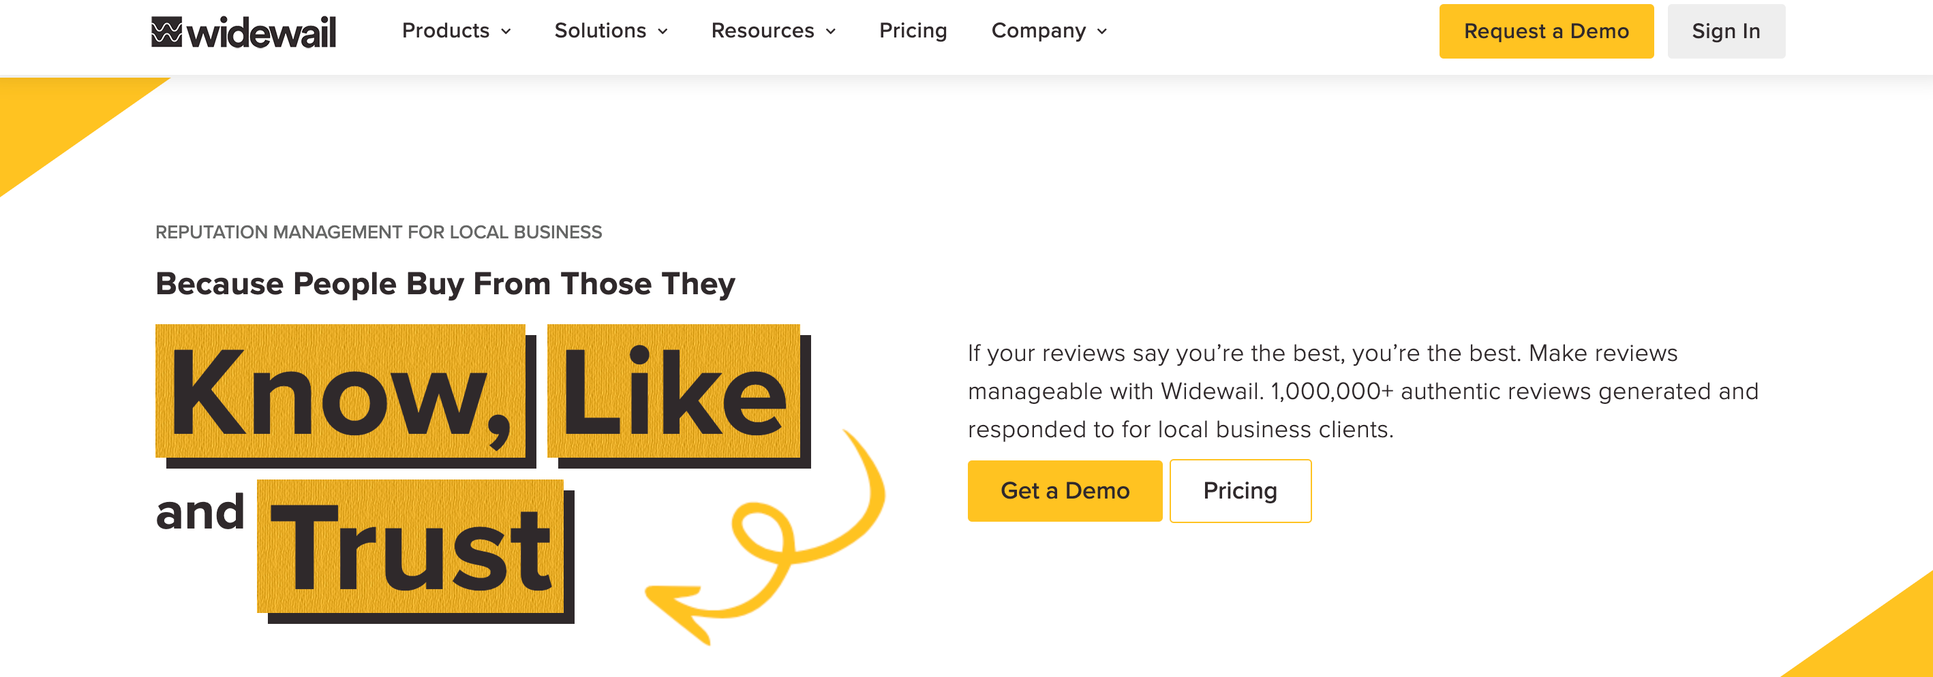Click the Widewail wave logo icon
Screen dimensions: 1933x677
[x=166, y=31]
